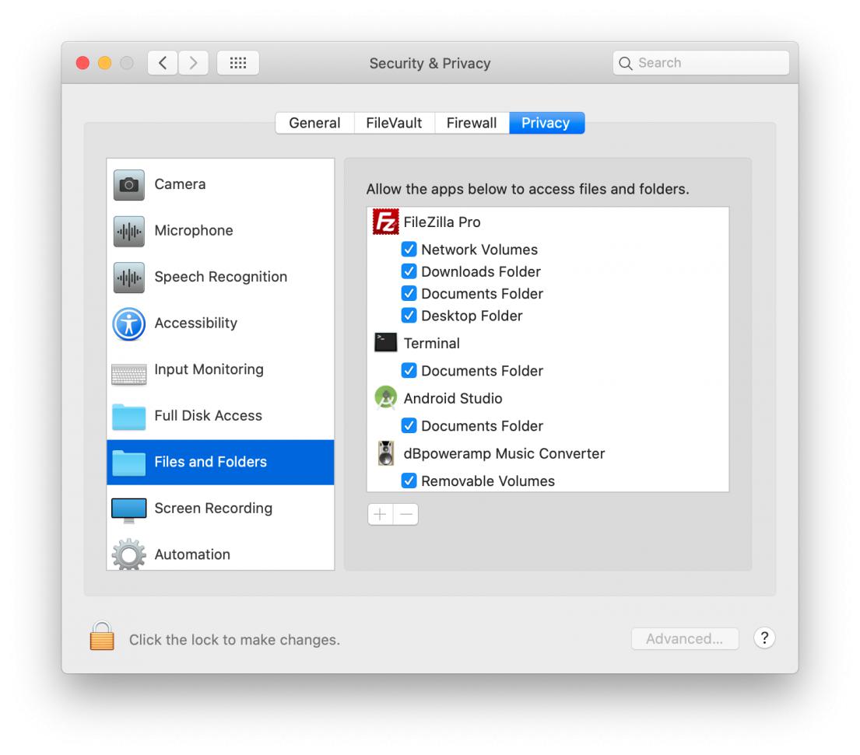860x755 pixels.
Task: Click the Camera icon in sidebar
Action: coord(128,185)
